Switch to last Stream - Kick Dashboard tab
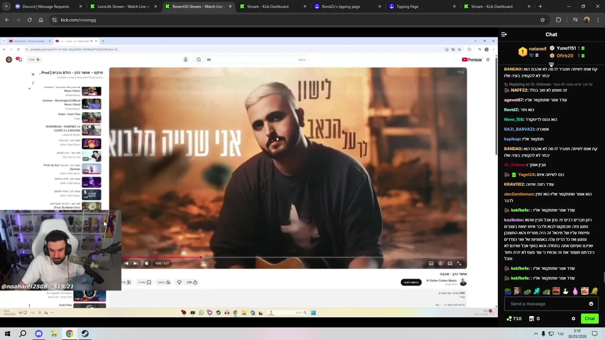The width and height of the screenshot is (605, 340). tap(497, 7)
